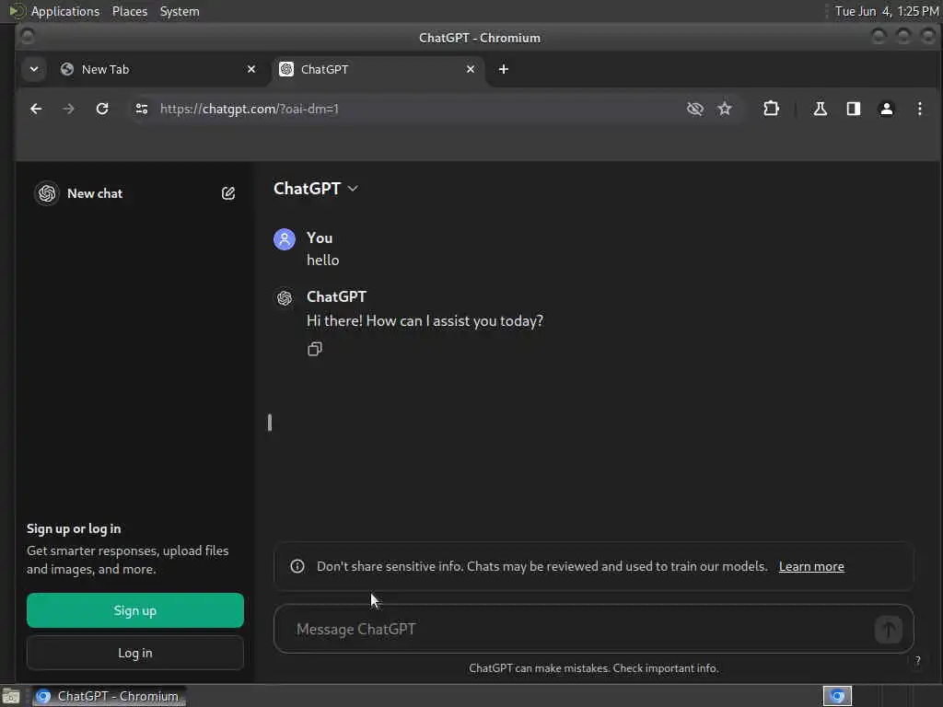Click the send message arrow button

point(888,630)
